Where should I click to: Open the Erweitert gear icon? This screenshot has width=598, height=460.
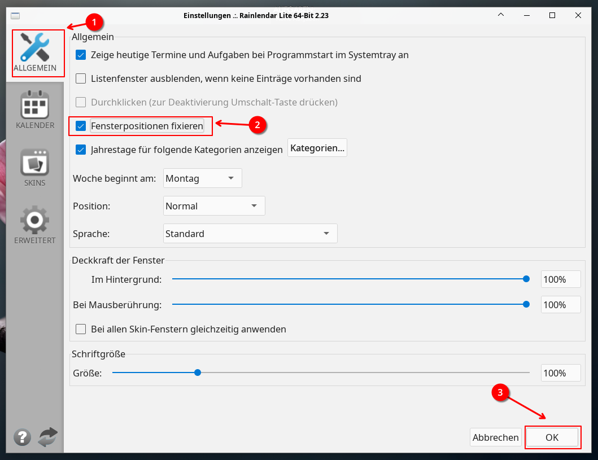[35, 220]
